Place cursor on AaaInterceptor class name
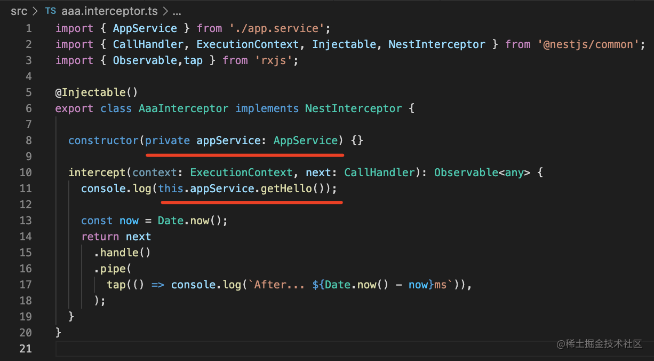The image size is (654, 361). pos(184,108)
